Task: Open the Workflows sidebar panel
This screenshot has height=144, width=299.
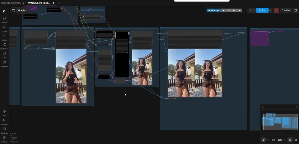Action: click(4, 46)
